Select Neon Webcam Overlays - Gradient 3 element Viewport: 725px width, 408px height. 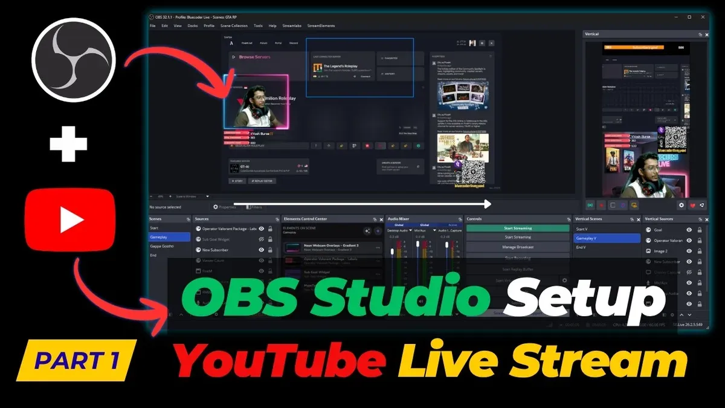(x=333, y=248)
